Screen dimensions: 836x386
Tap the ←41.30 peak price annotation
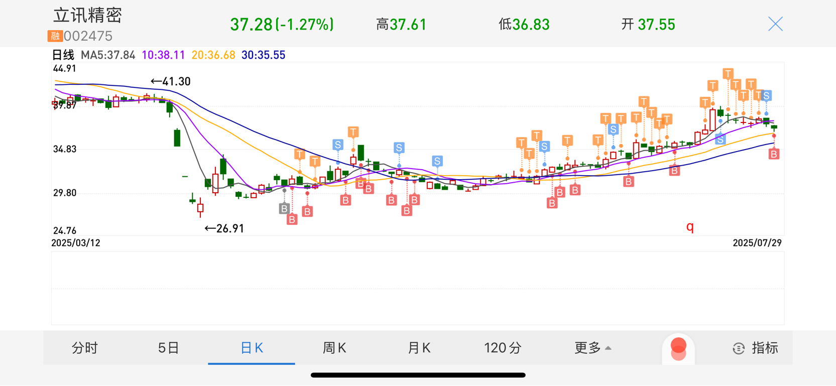[x=171, y=81]
